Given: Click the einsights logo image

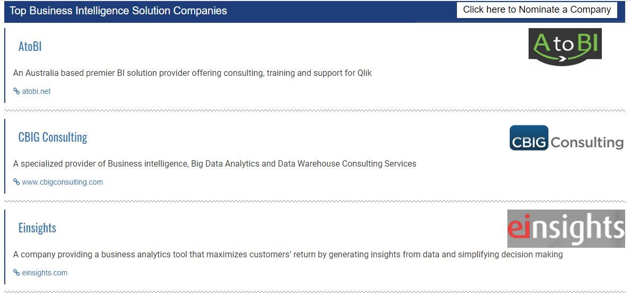Looking at the screenshot, I should 566,229.
